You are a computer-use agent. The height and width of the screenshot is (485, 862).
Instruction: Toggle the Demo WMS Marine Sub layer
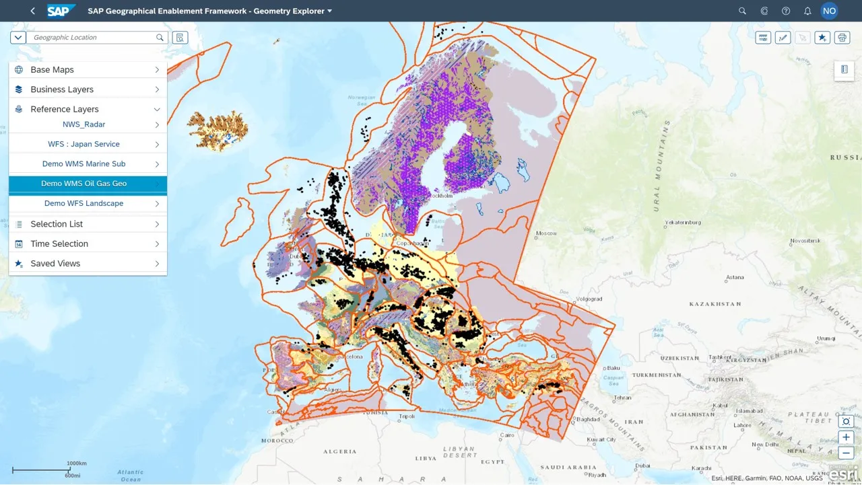click(x=84, y=164)
